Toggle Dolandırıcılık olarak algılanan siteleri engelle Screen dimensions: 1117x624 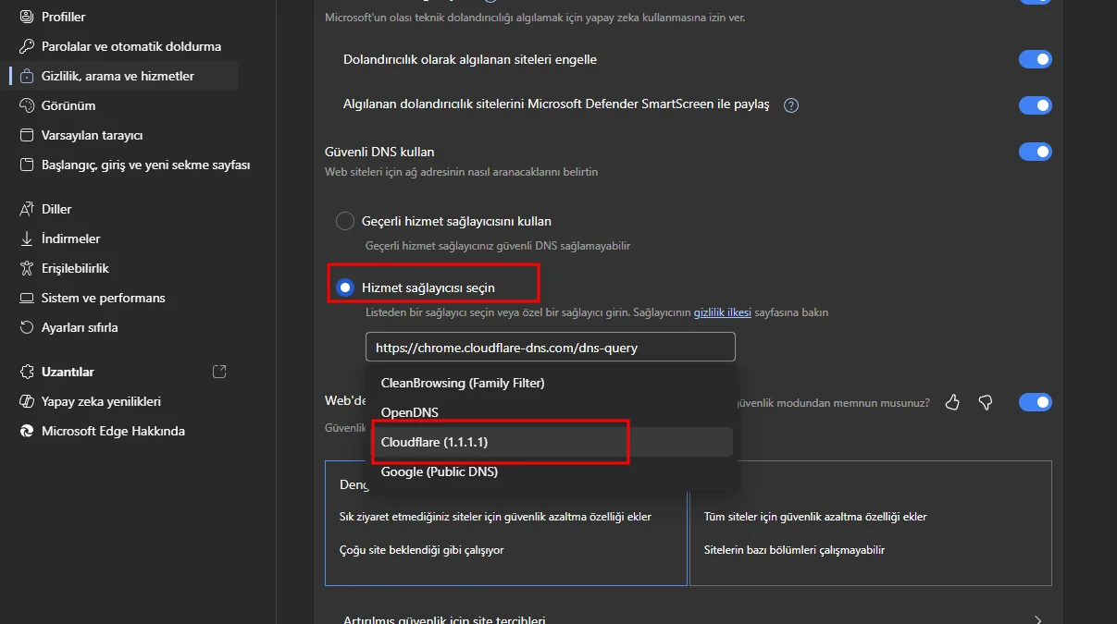coord(1036,59)
